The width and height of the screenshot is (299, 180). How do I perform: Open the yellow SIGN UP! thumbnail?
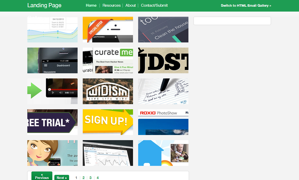108,122
